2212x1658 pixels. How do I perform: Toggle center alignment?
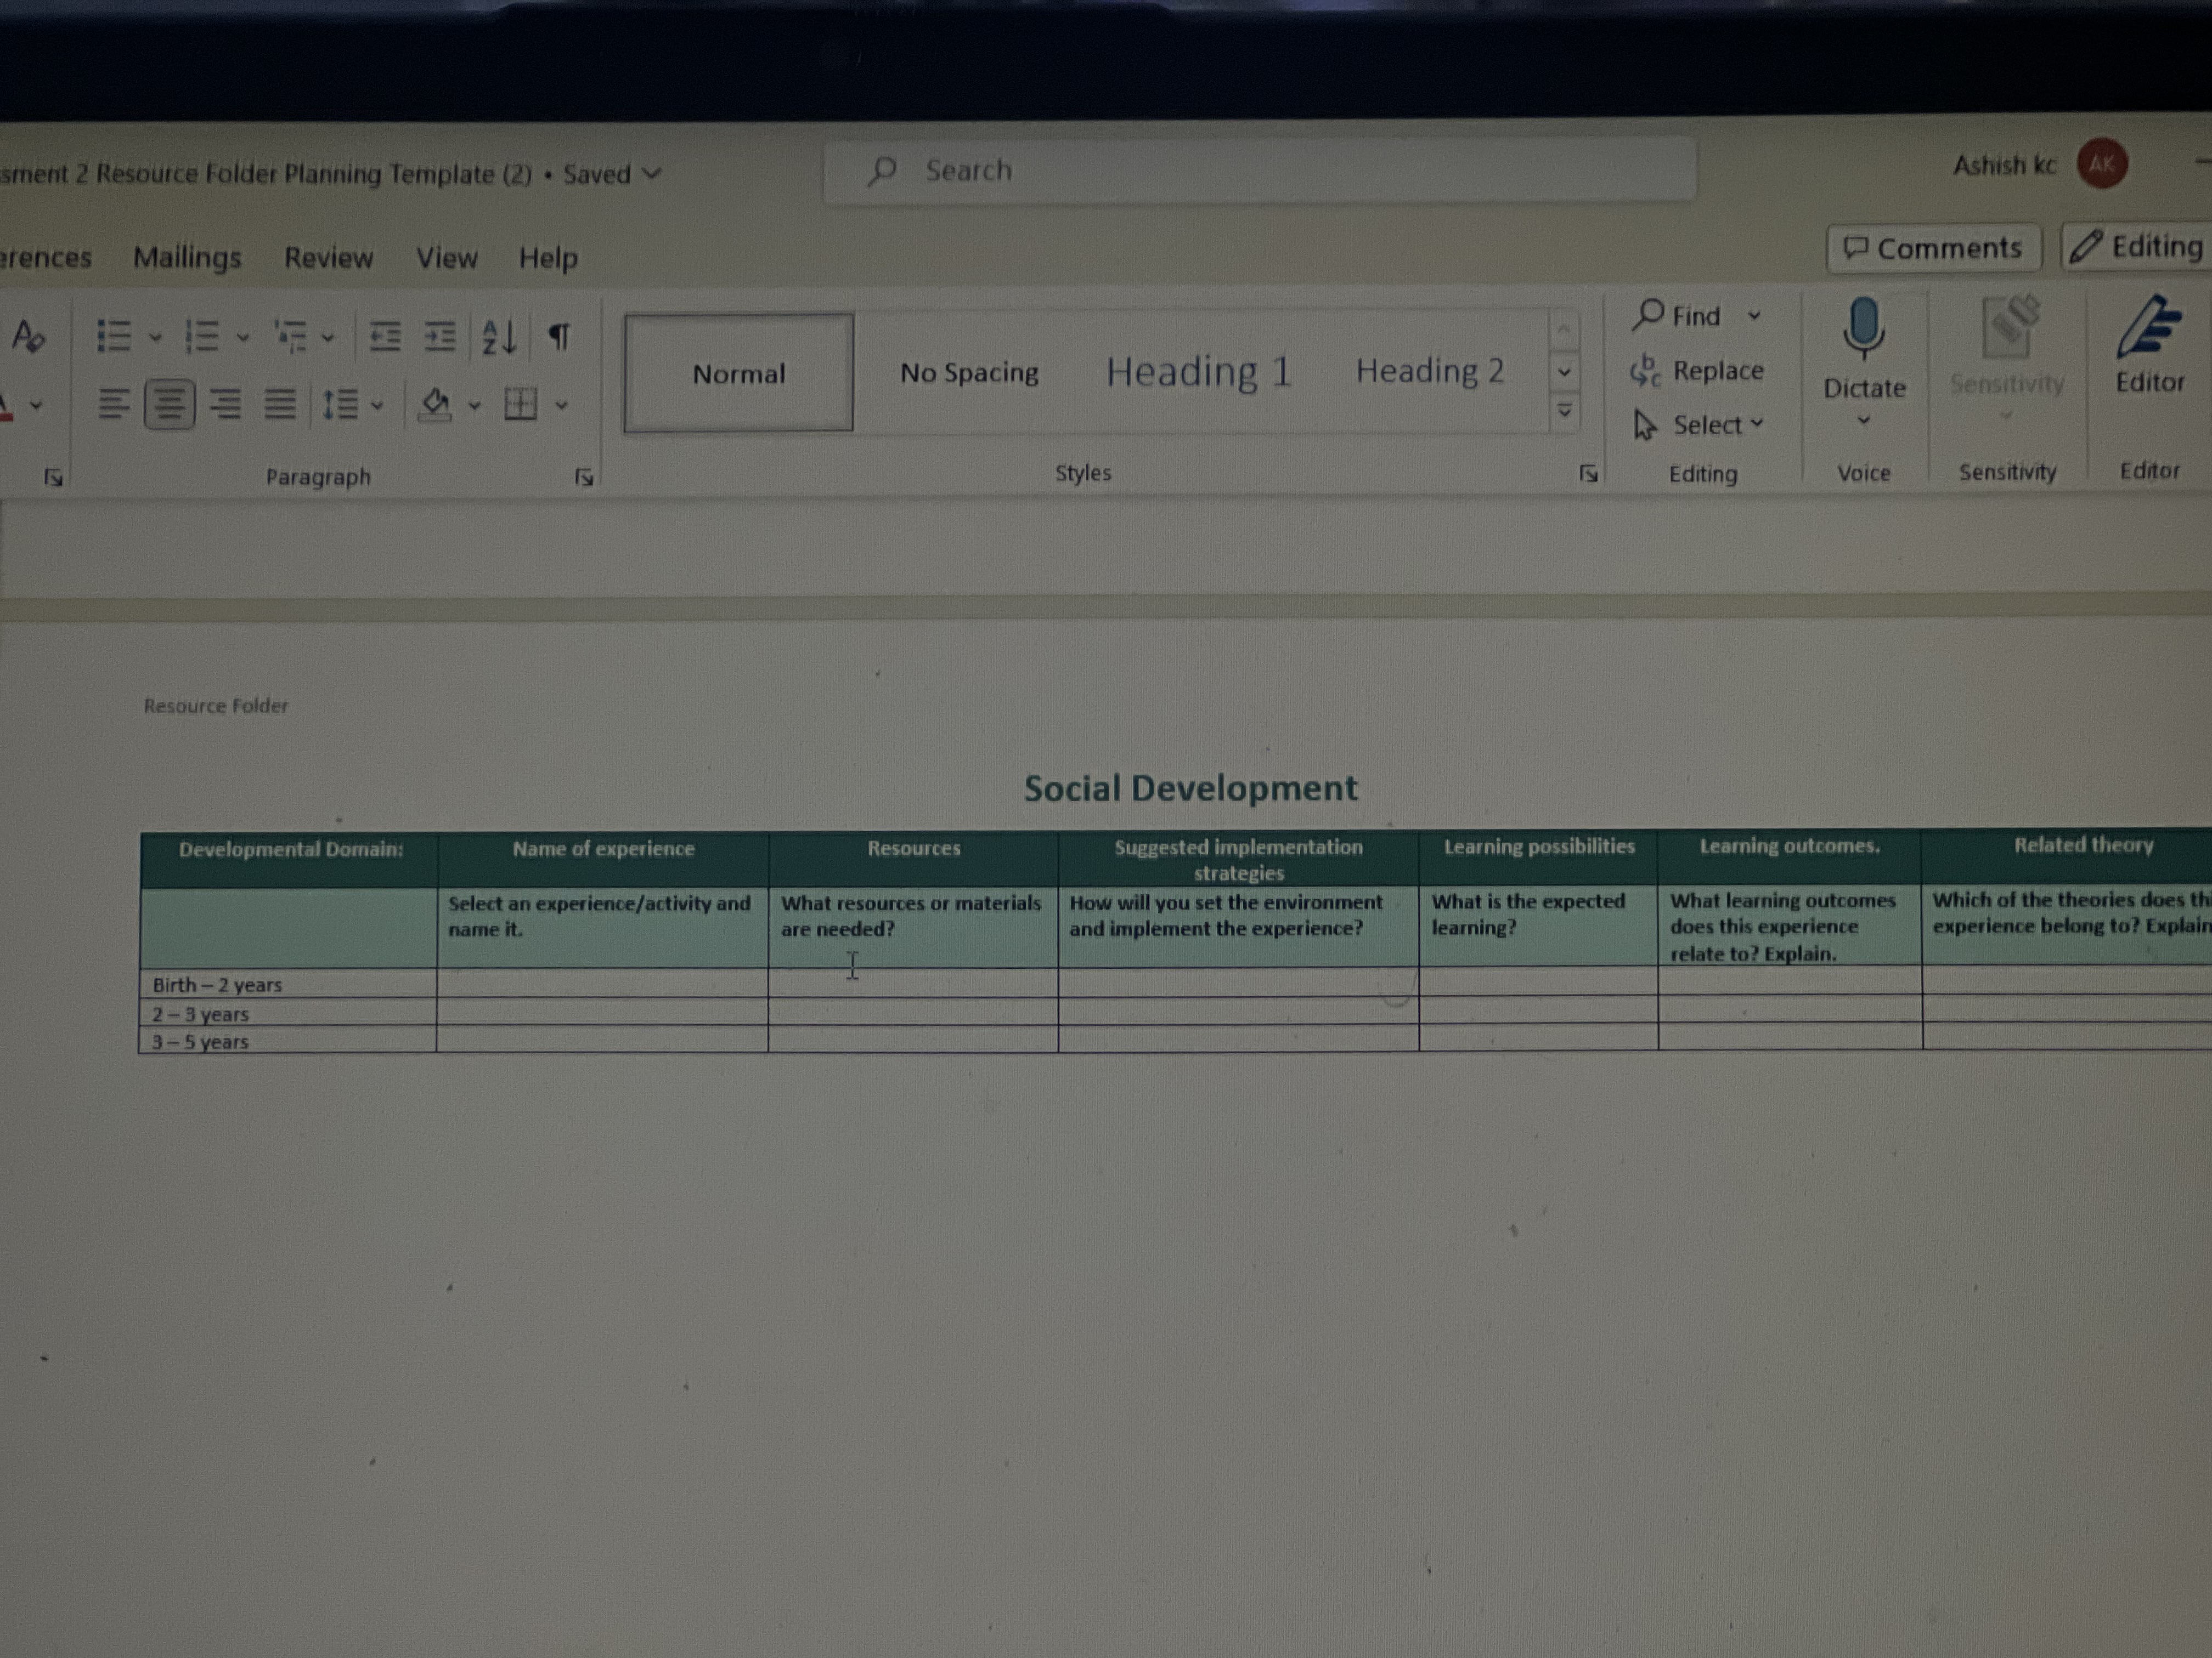point(169,404)
